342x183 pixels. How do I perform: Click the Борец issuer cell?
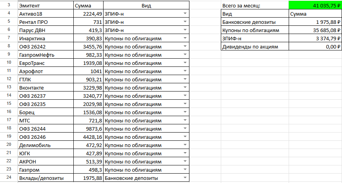pos(46,112)
